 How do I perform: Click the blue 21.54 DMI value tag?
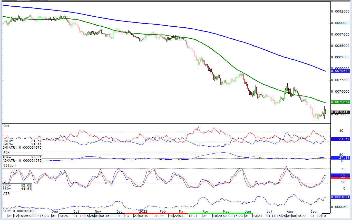click(x=340, y=139)
